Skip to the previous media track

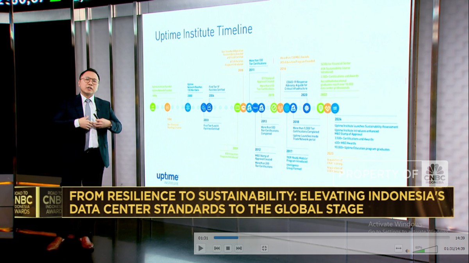[x=217, y=248]
